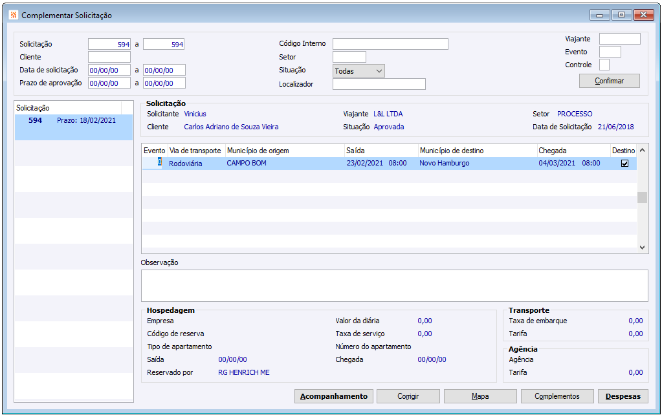
Task: Maximize the Complementar Solicitação window
Action: coord(621,15)
